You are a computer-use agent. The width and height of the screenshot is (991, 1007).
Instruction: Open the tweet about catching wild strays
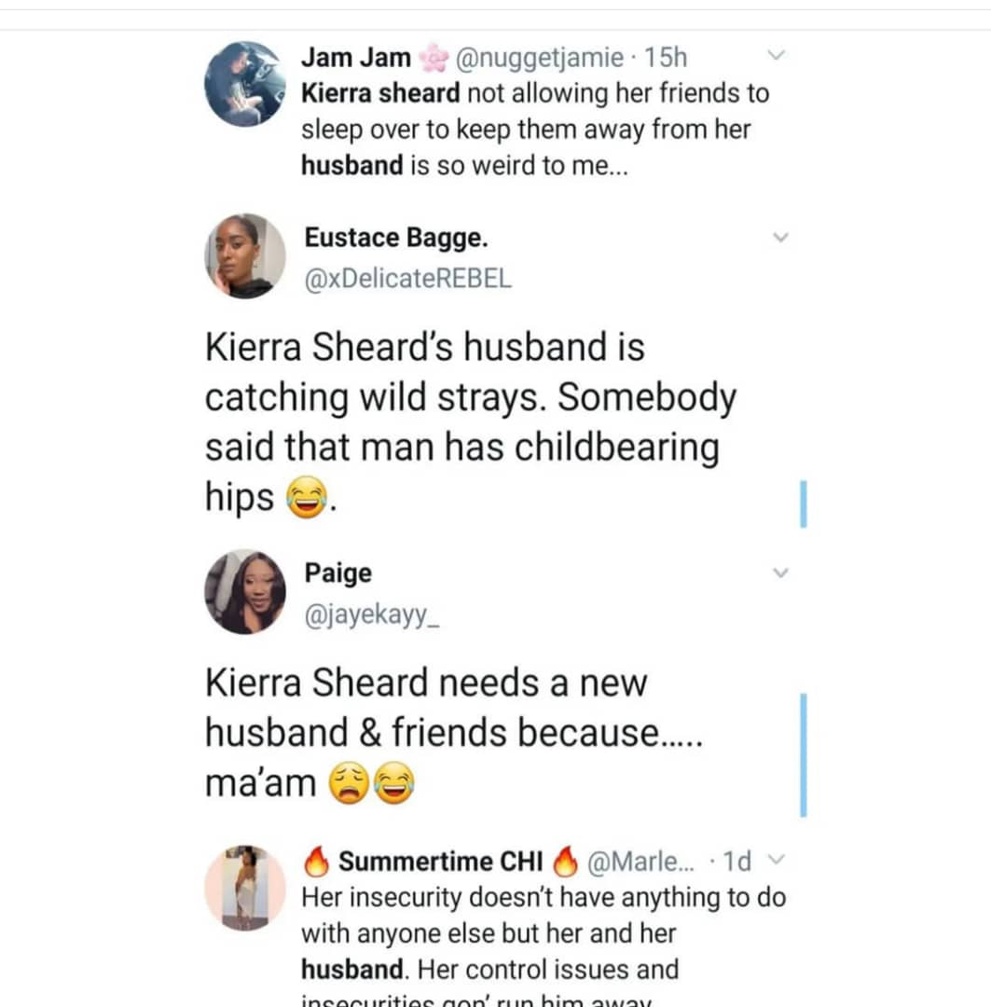click(471, 422)
